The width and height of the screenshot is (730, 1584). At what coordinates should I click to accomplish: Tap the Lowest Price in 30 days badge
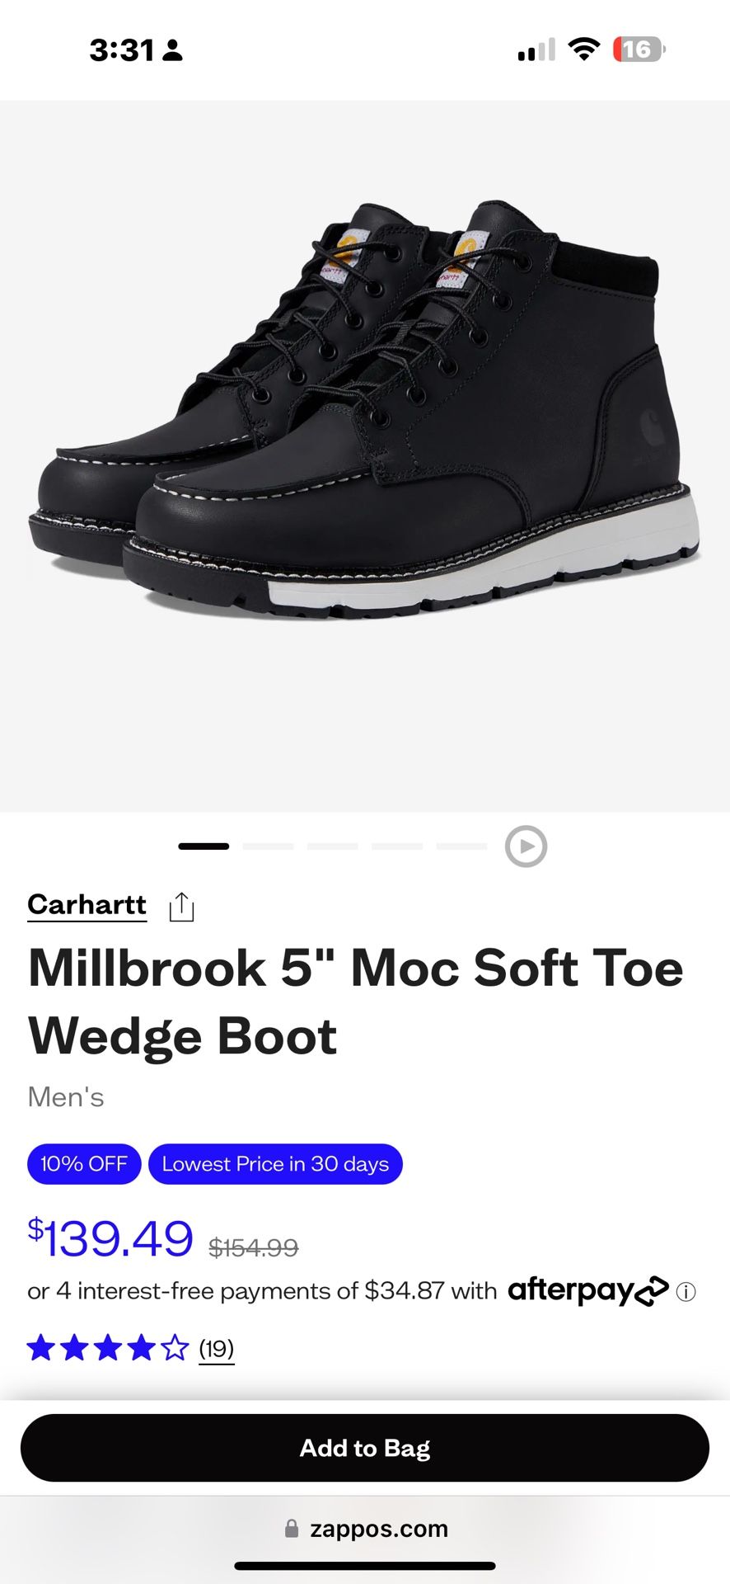pyautogui.click(x=275, y=1164)
